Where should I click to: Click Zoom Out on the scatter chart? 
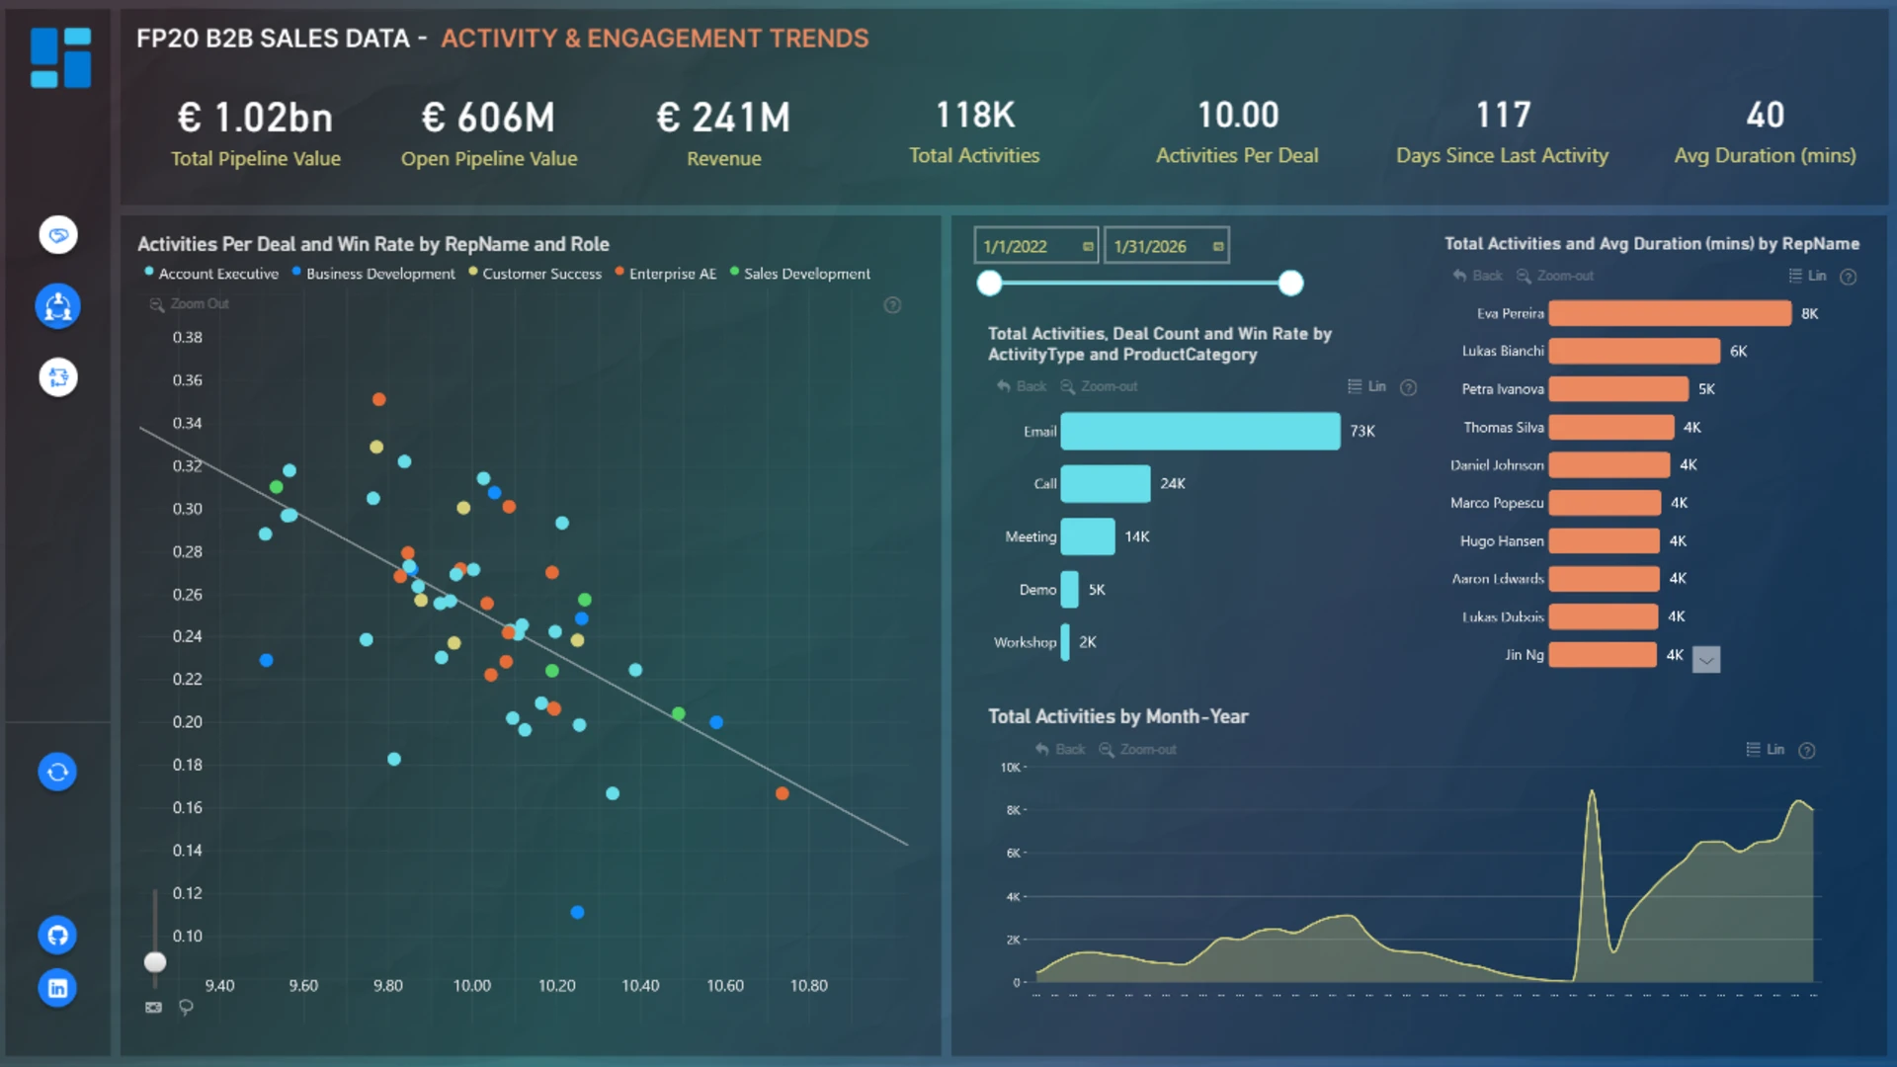(189, 304)
